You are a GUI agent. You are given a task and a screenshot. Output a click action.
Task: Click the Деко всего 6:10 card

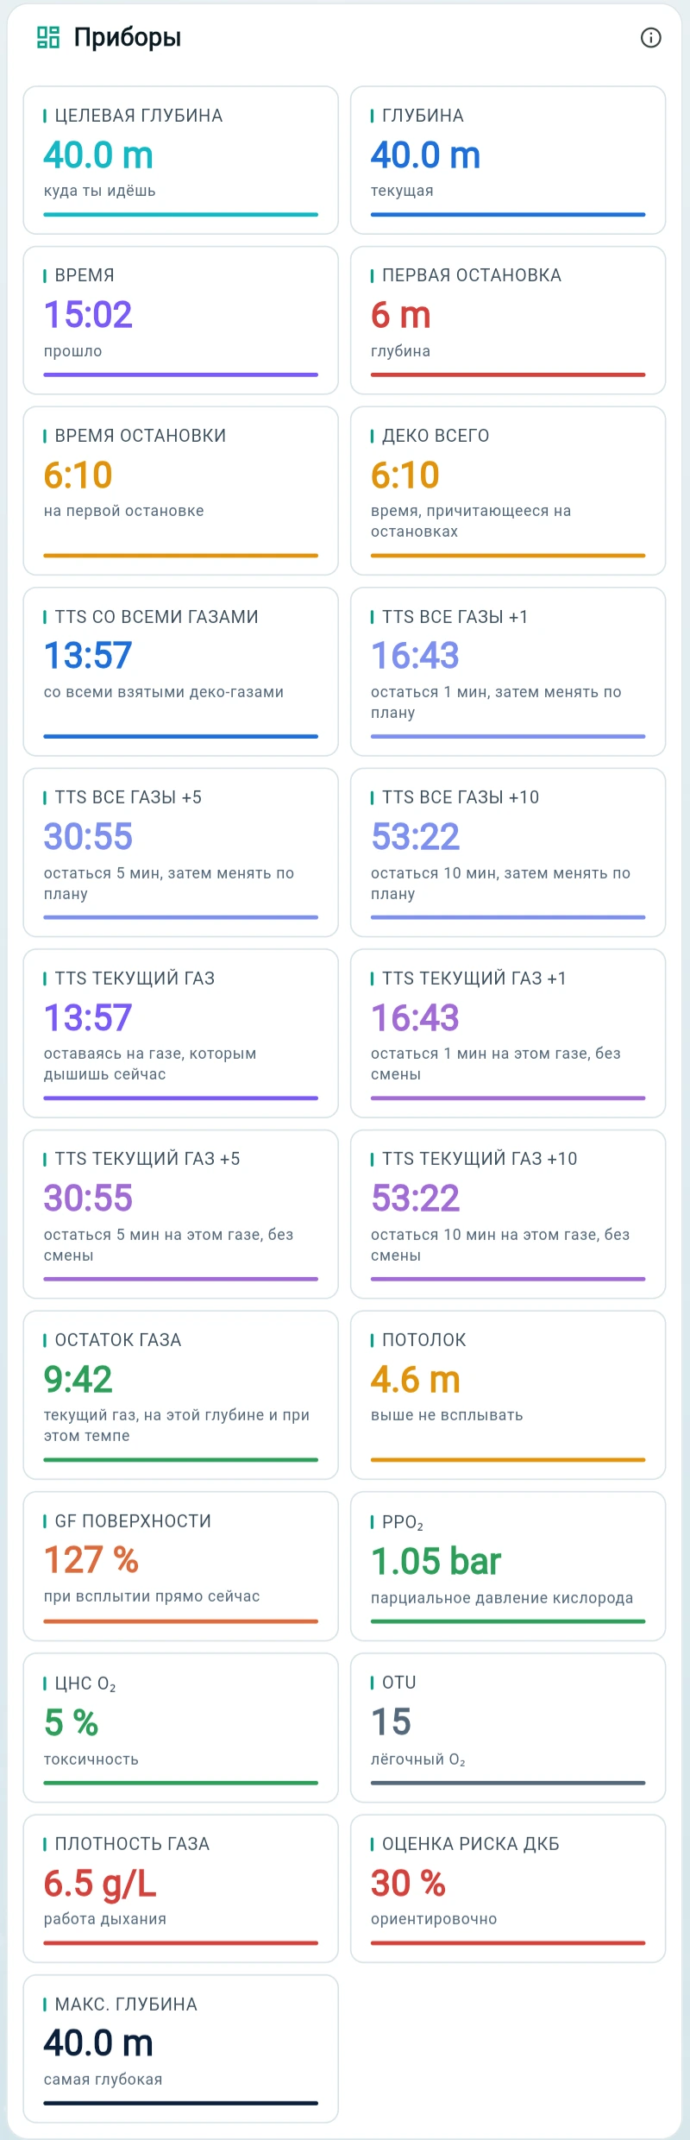click(508, 491)
